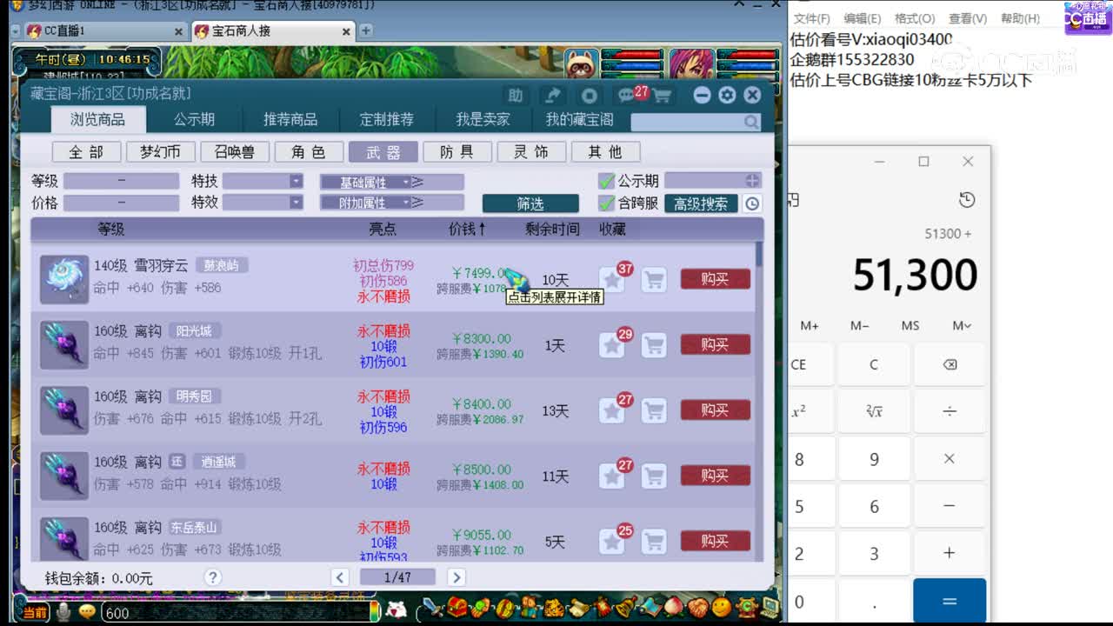This screenshot has width=1113, height=626.
Task: Open search history via the clock icon
Action: click(x=753, y=203)
